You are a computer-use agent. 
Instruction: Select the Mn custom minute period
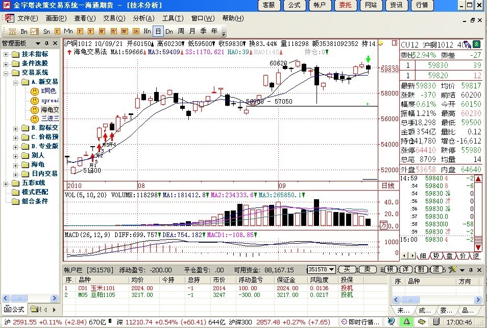(68, 31)
